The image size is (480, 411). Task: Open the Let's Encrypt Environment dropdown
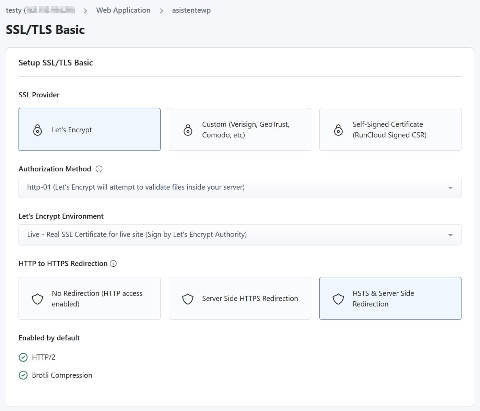(x=239, y=235)
